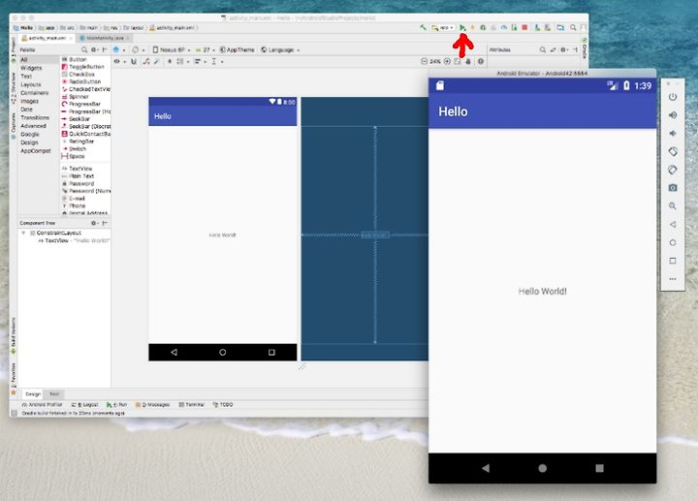Open the Nexus 6P device dropdown
698x501 pixels.
click(x=172, y=49)
